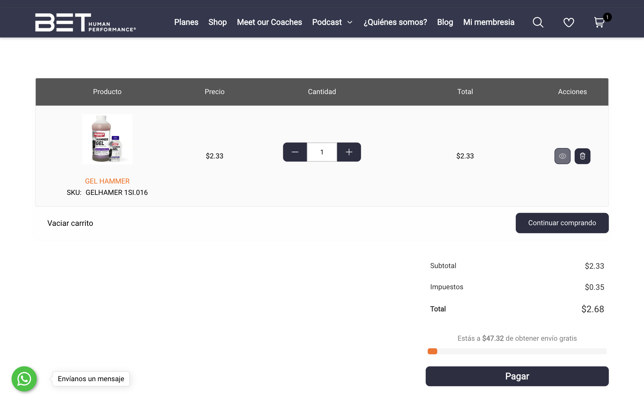Click the Acciones column header
Image resolution: width=644 pixels, height=402 pixels.
tap(572, 92)
